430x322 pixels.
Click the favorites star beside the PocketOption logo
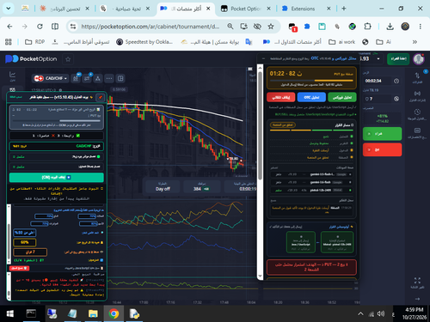[x=68, y=59]
